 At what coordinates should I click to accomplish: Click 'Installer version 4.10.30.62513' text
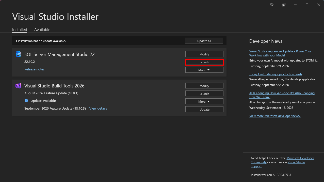[271, 175]
